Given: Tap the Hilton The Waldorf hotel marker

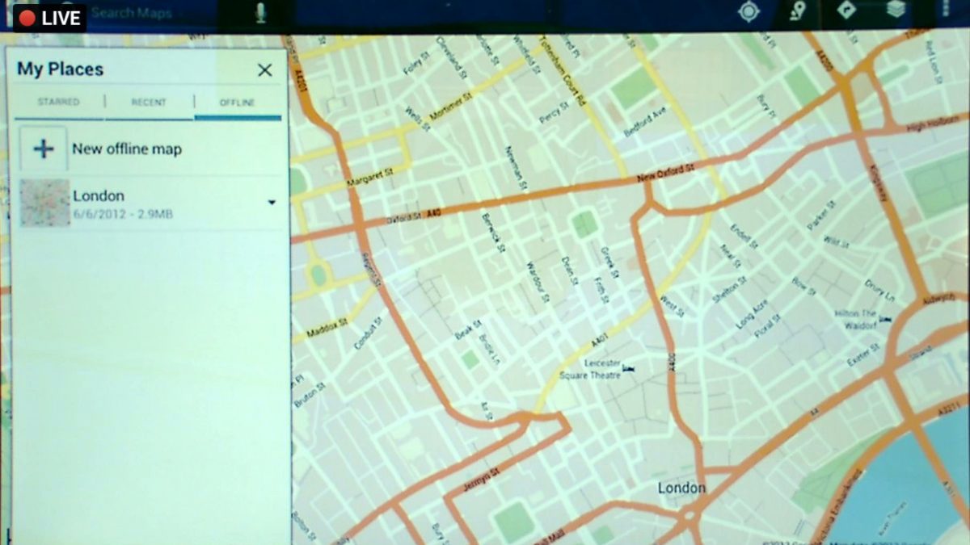Looking at the screenshot, I should click(x=885, y=320).
